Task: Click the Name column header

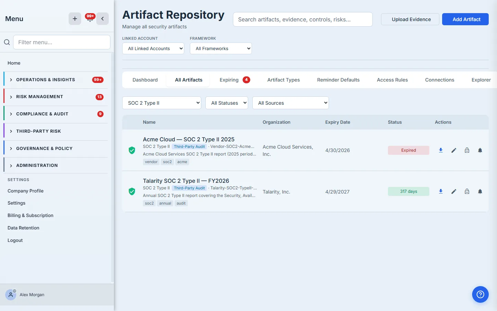Action: (149, 122)
